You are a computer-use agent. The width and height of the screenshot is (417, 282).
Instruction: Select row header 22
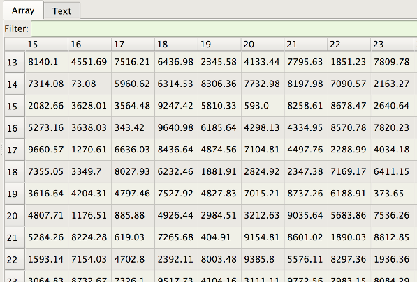tap(15, 259)
